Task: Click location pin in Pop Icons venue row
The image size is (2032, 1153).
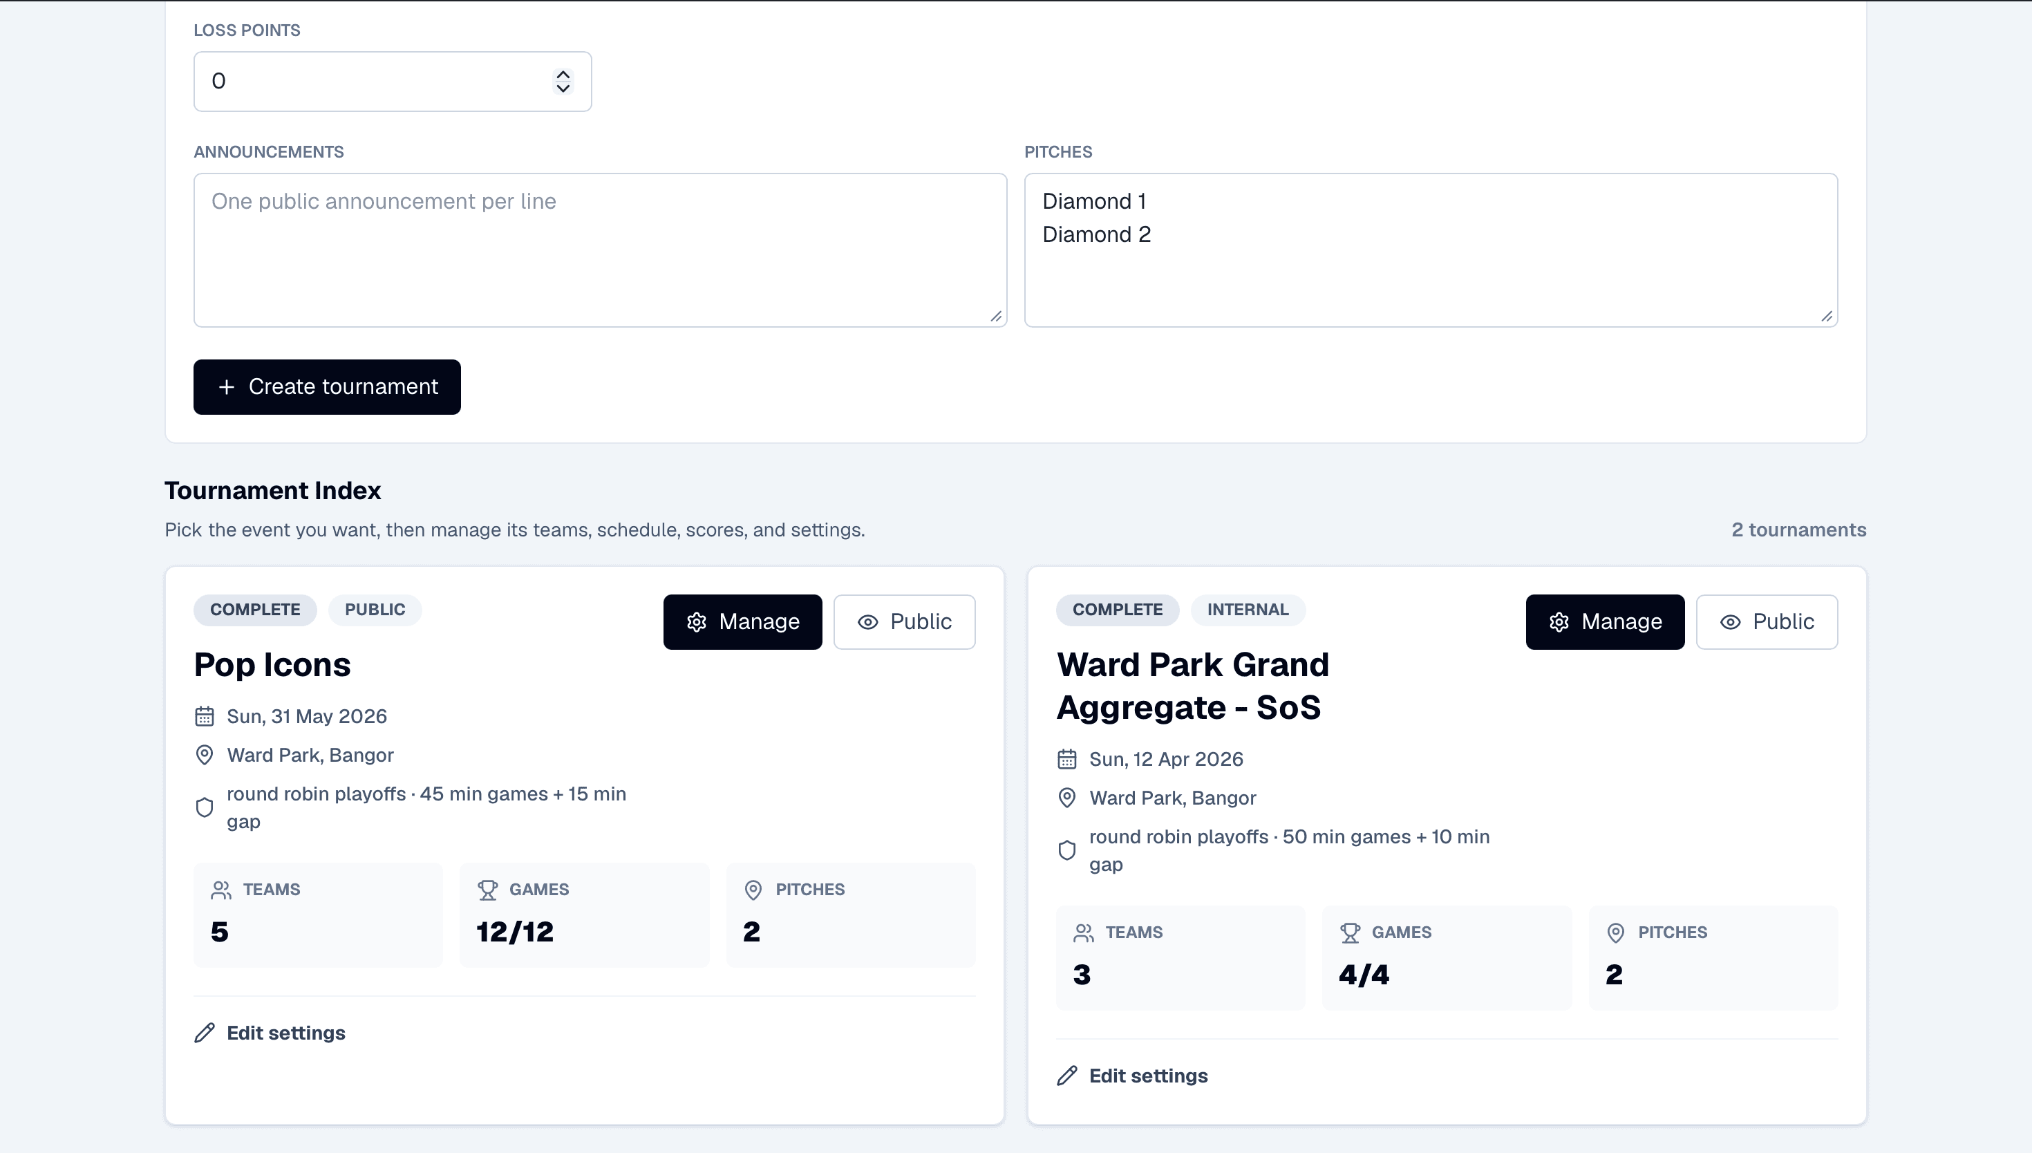Action: coord(204,755)
